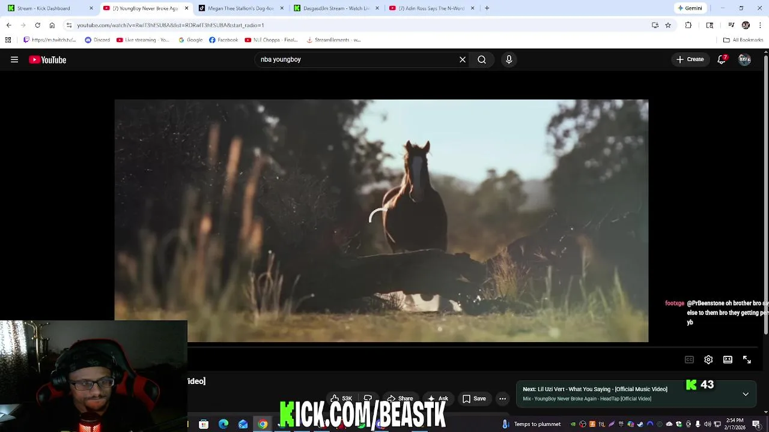Click the YoungBoy video frame with horse
Viewport: 769px width, 432px height.
coord(381,221)
